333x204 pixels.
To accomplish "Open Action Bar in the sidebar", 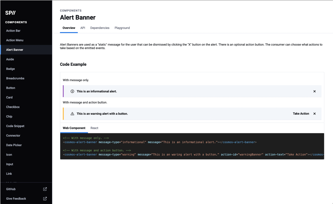I will [x=13, y=31].
